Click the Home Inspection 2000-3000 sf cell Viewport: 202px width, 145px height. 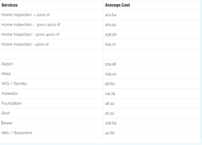[x=31, y=25]
